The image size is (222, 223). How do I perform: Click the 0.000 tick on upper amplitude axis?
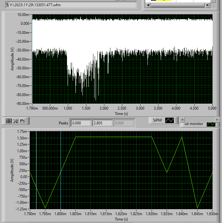tap(25, 24)
